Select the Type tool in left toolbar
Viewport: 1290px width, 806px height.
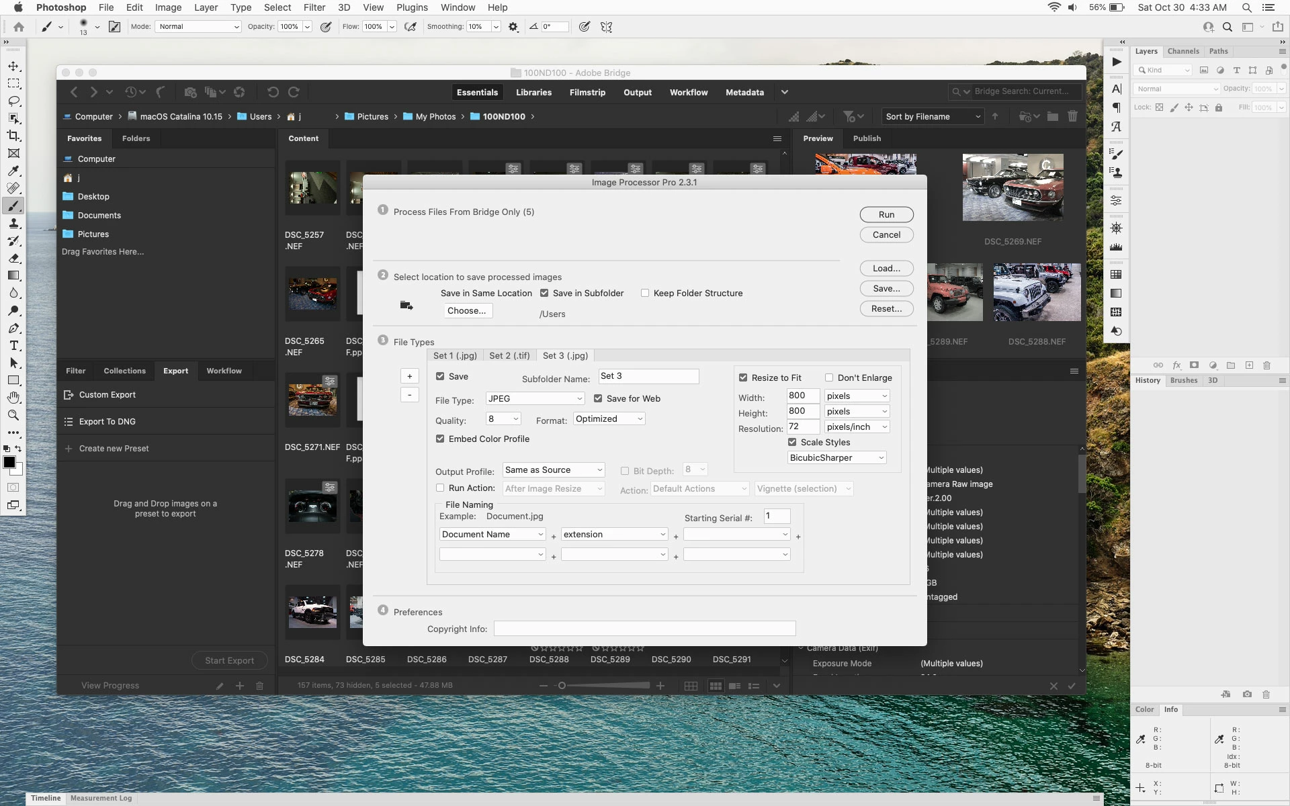click(13, 345)
